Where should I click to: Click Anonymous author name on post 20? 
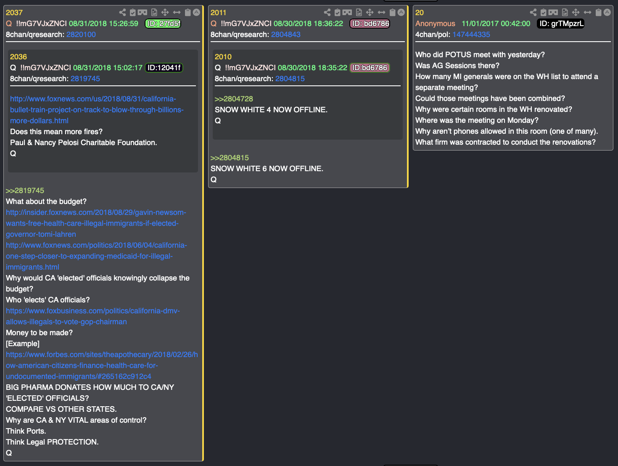point(435,24)
